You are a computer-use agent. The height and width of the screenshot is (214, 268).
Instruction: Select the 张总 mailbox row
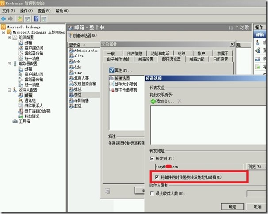click(x=75, y=89)
